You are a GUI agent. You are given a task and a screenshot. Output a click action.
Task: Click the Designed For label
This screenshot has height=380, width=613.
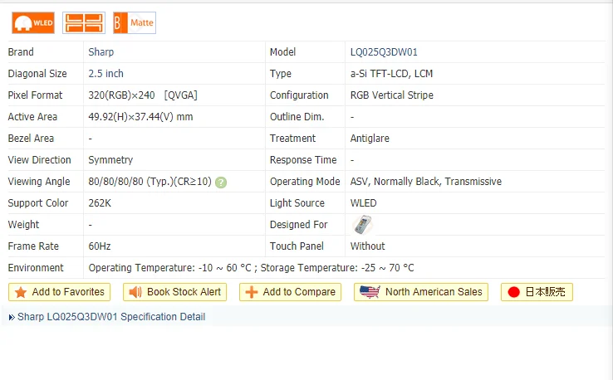click(299, 225)
